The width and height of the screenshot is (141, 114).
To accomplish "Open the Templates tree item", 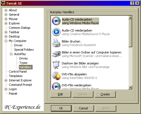I will pyautogui.click(x=16, y=76).
